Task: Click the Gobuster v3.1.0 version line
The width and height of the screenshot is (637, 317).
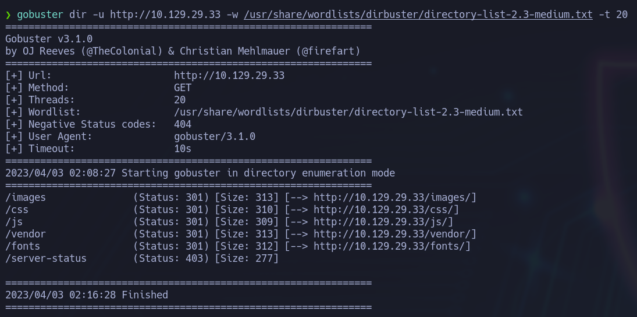Action: [x=49, y=39]
